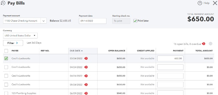This screenshot has height=95, width=218.
Task: Click the payment field for the 05/24/2022 bill
Action: (170, 84)
